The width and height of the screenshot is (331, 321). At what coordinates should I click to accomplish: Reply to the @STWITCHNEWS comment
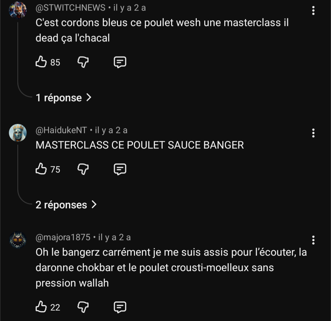pos(120,62)
